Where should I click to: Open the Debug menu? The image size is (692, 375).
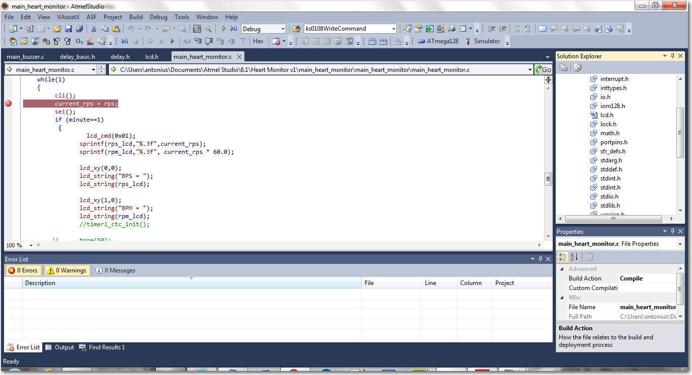(x=158, y=17)
